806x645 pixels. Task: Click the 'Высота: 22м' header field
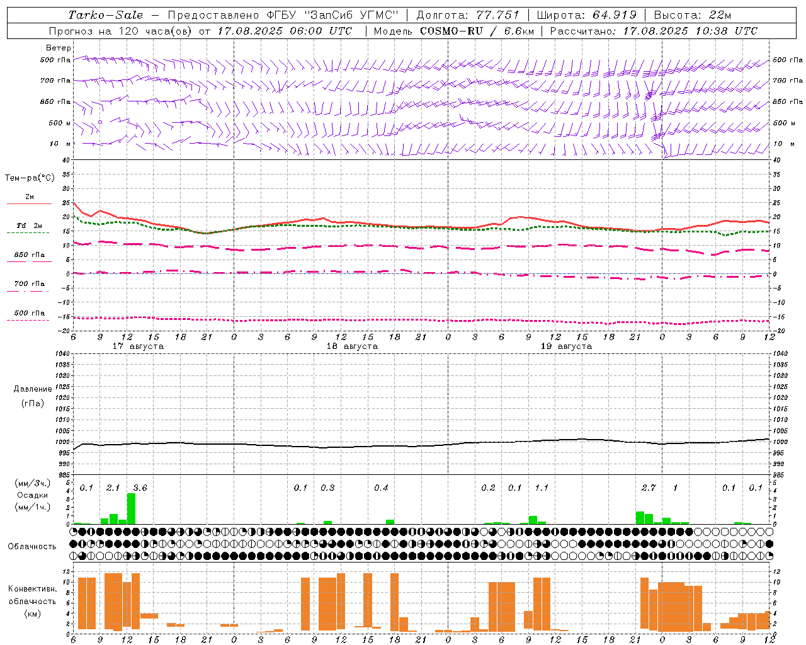point(693,15)
